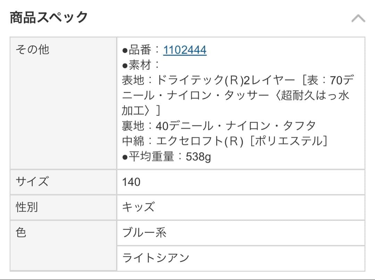
Task: Select the ライトシアン color cell
Action: click(x=156, y=258)
